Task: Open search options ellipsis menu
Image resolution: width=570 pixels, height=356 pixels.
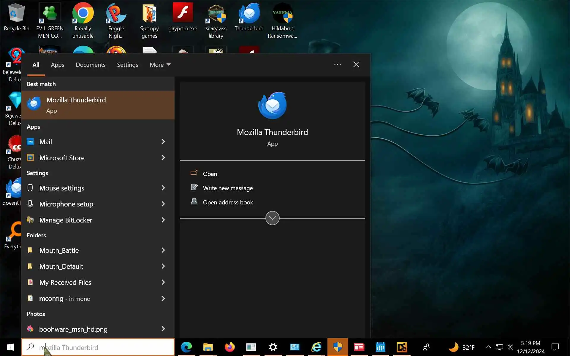Action: pos(337,64)
